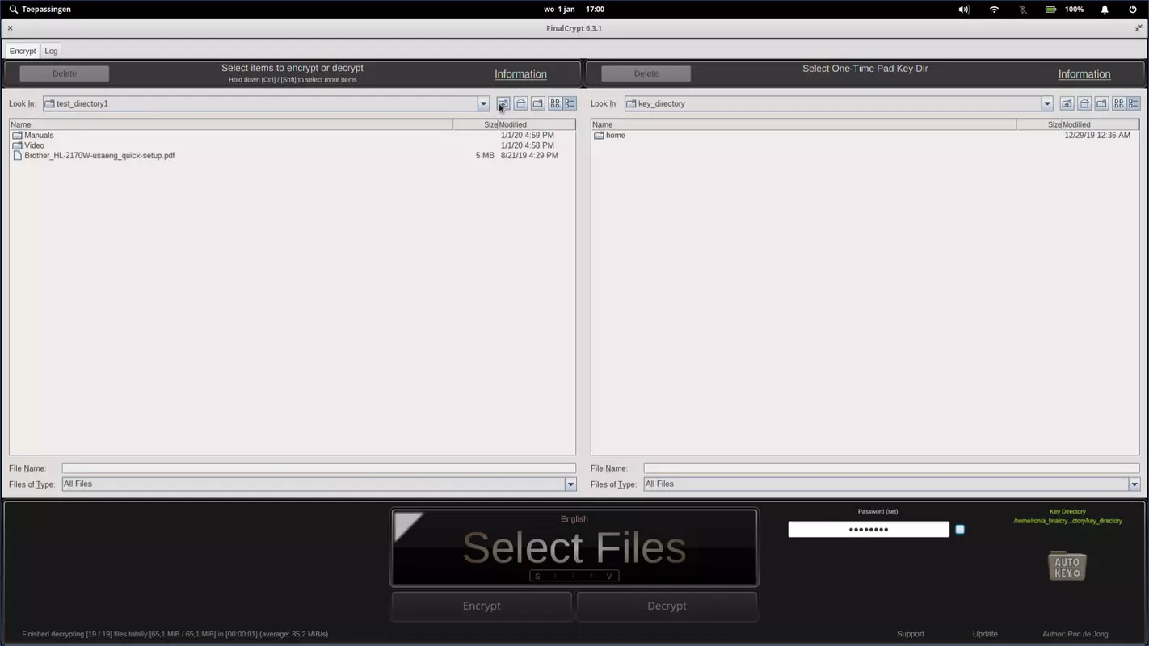The height and width of the screenshot is (646, 1149).
Task: Click the left File Name input field
Action: [319, 468]
